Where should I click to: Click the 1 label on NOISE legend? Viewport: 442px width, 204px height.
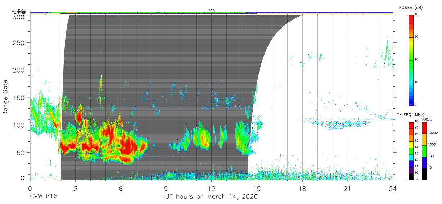pyautogui.click(x=428, y=179)
